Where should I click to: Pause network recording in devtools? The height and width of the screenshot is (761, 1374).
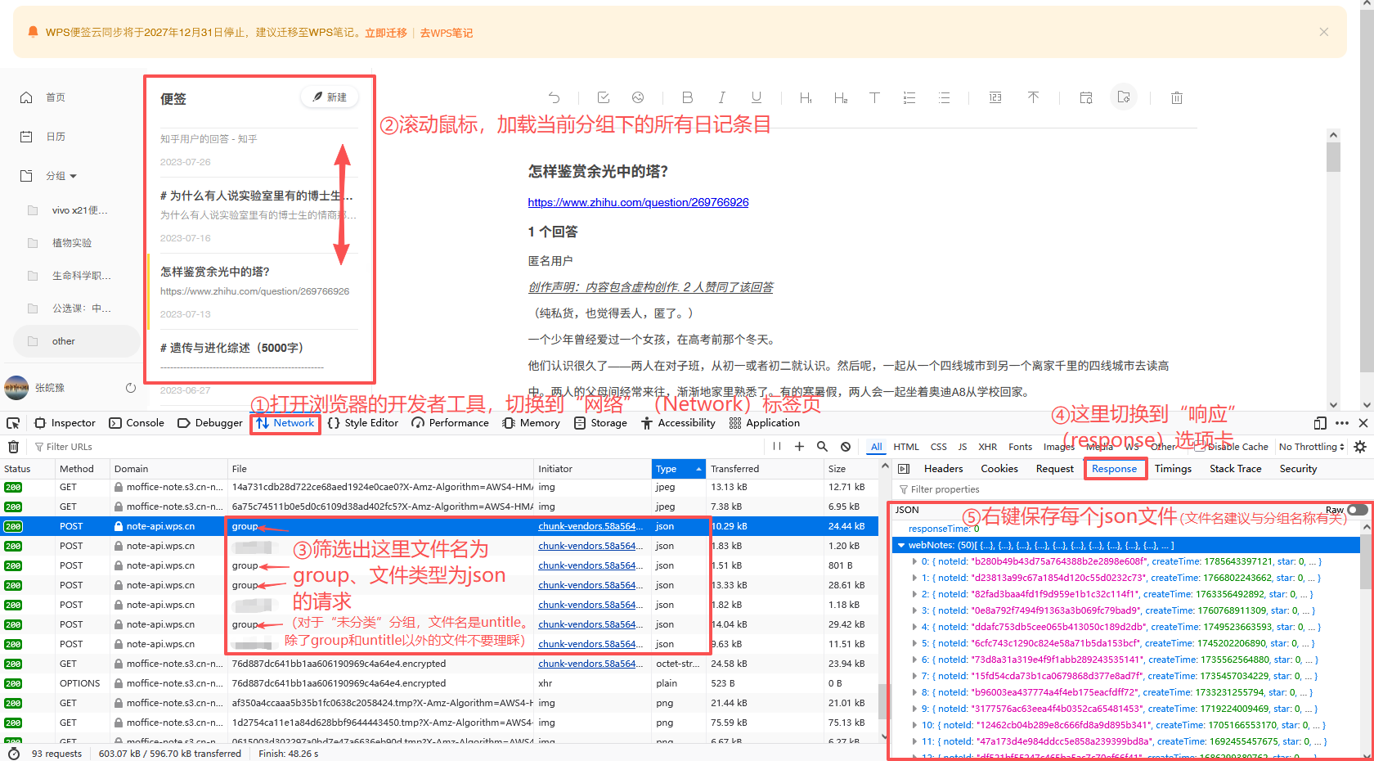click(777, 446)
